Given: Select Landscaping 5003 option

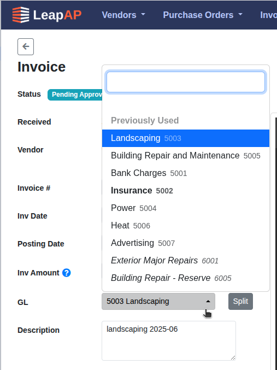Looking at the screenshot, I should click(x=186, y=138).
